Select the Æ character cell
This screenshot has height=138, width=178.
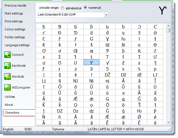click(75, 99)
